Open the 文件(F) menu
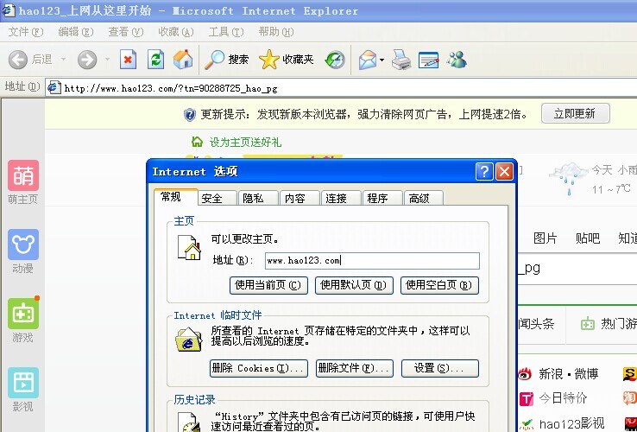The width and height of the screenshot is (637, 432). point(26,32)
